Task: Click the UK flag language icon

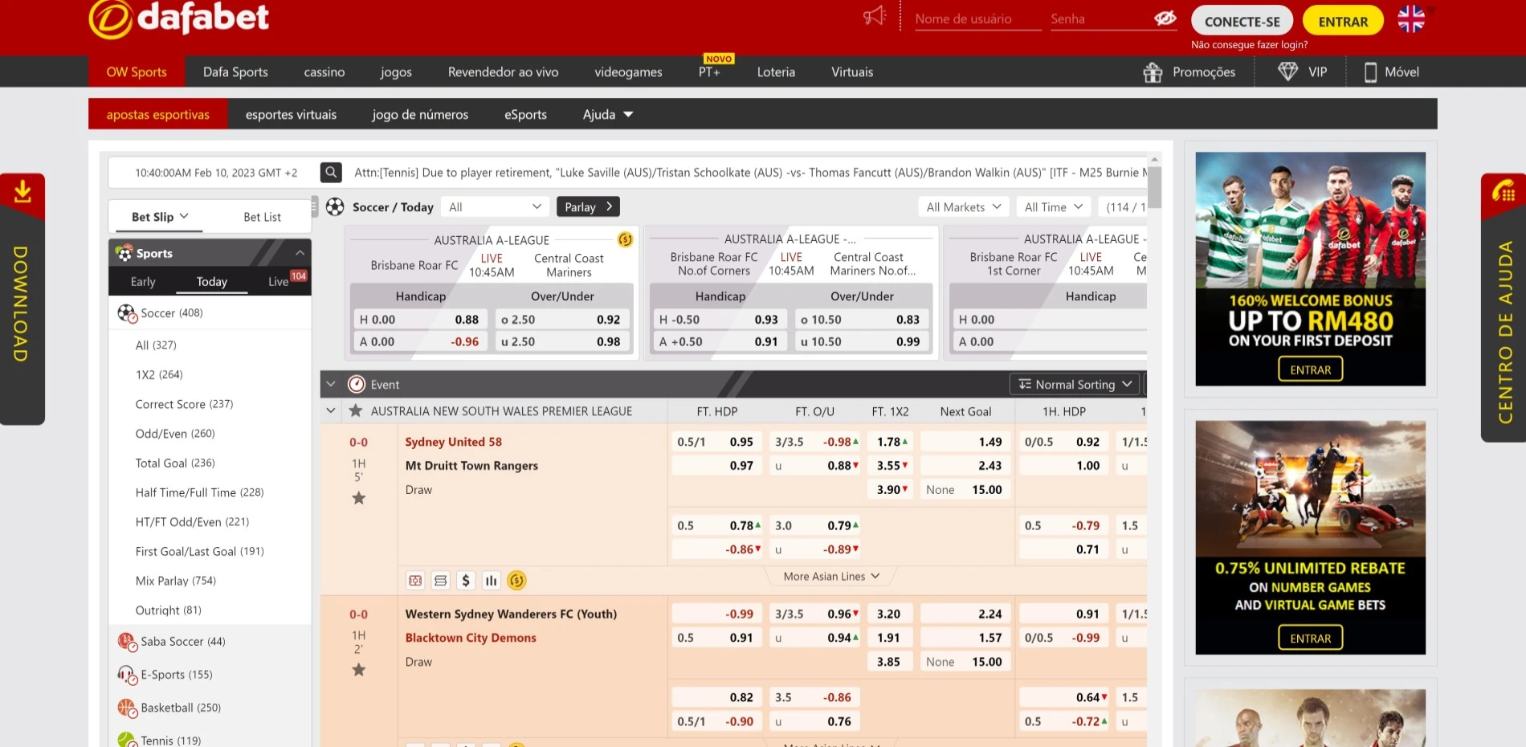Action: point(1411,19)
